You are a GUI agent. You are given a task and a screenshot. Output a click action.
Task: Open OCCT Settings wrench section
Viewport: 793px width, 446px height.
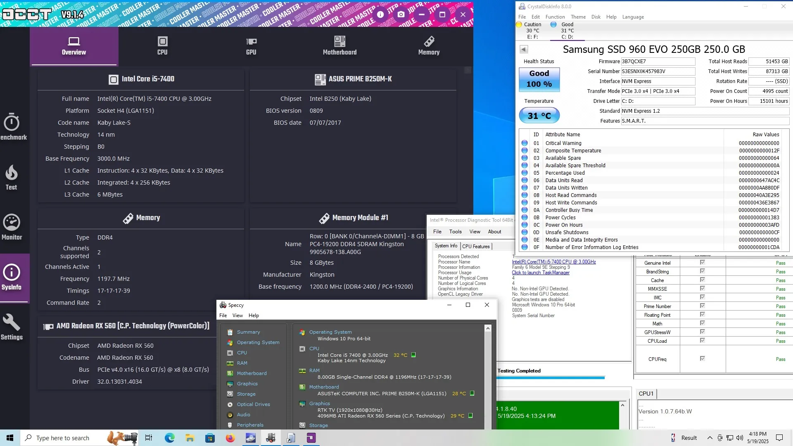click(12, 327)
